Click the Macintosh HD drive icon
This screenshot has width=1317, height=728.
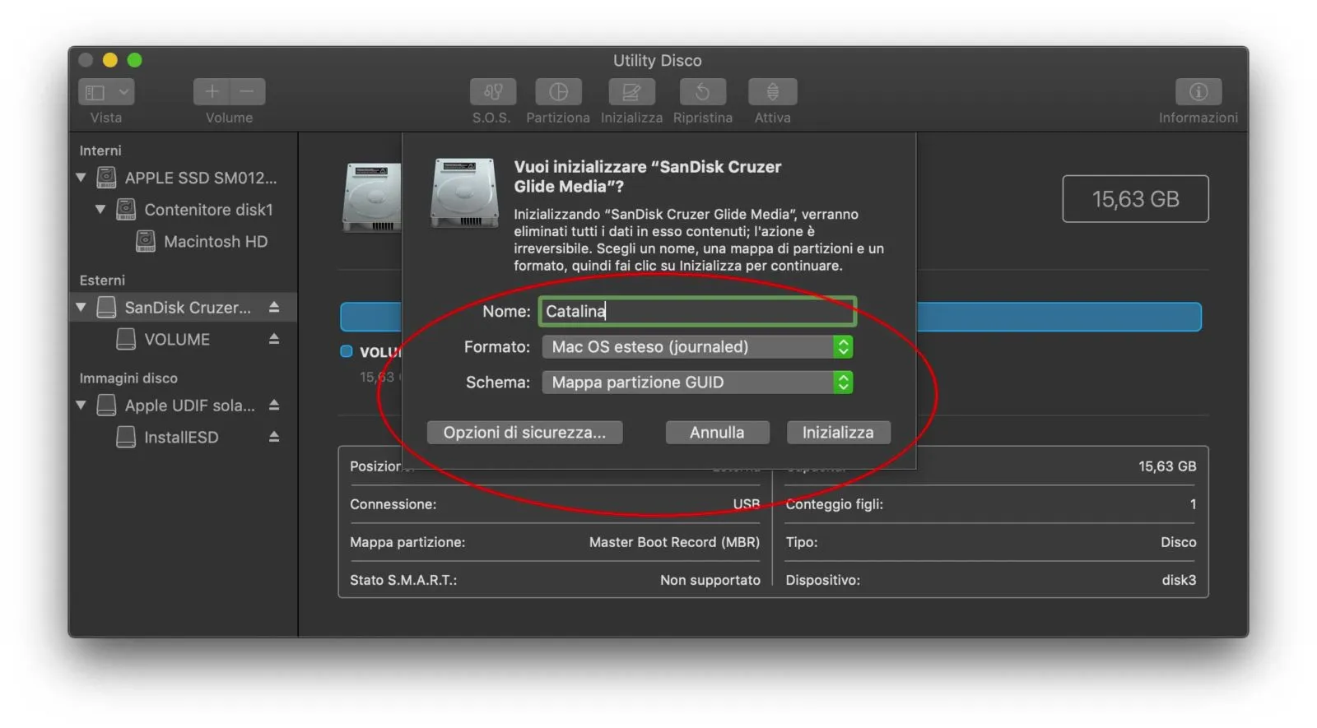tap(146, 241)
